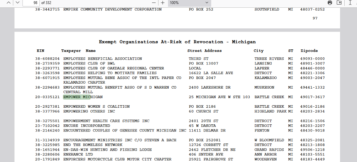Image resolution: width=357 pixels, height=162 pixels.
Task: Click address 2400 LAKESHORE DR
Action: pos(210,88)
